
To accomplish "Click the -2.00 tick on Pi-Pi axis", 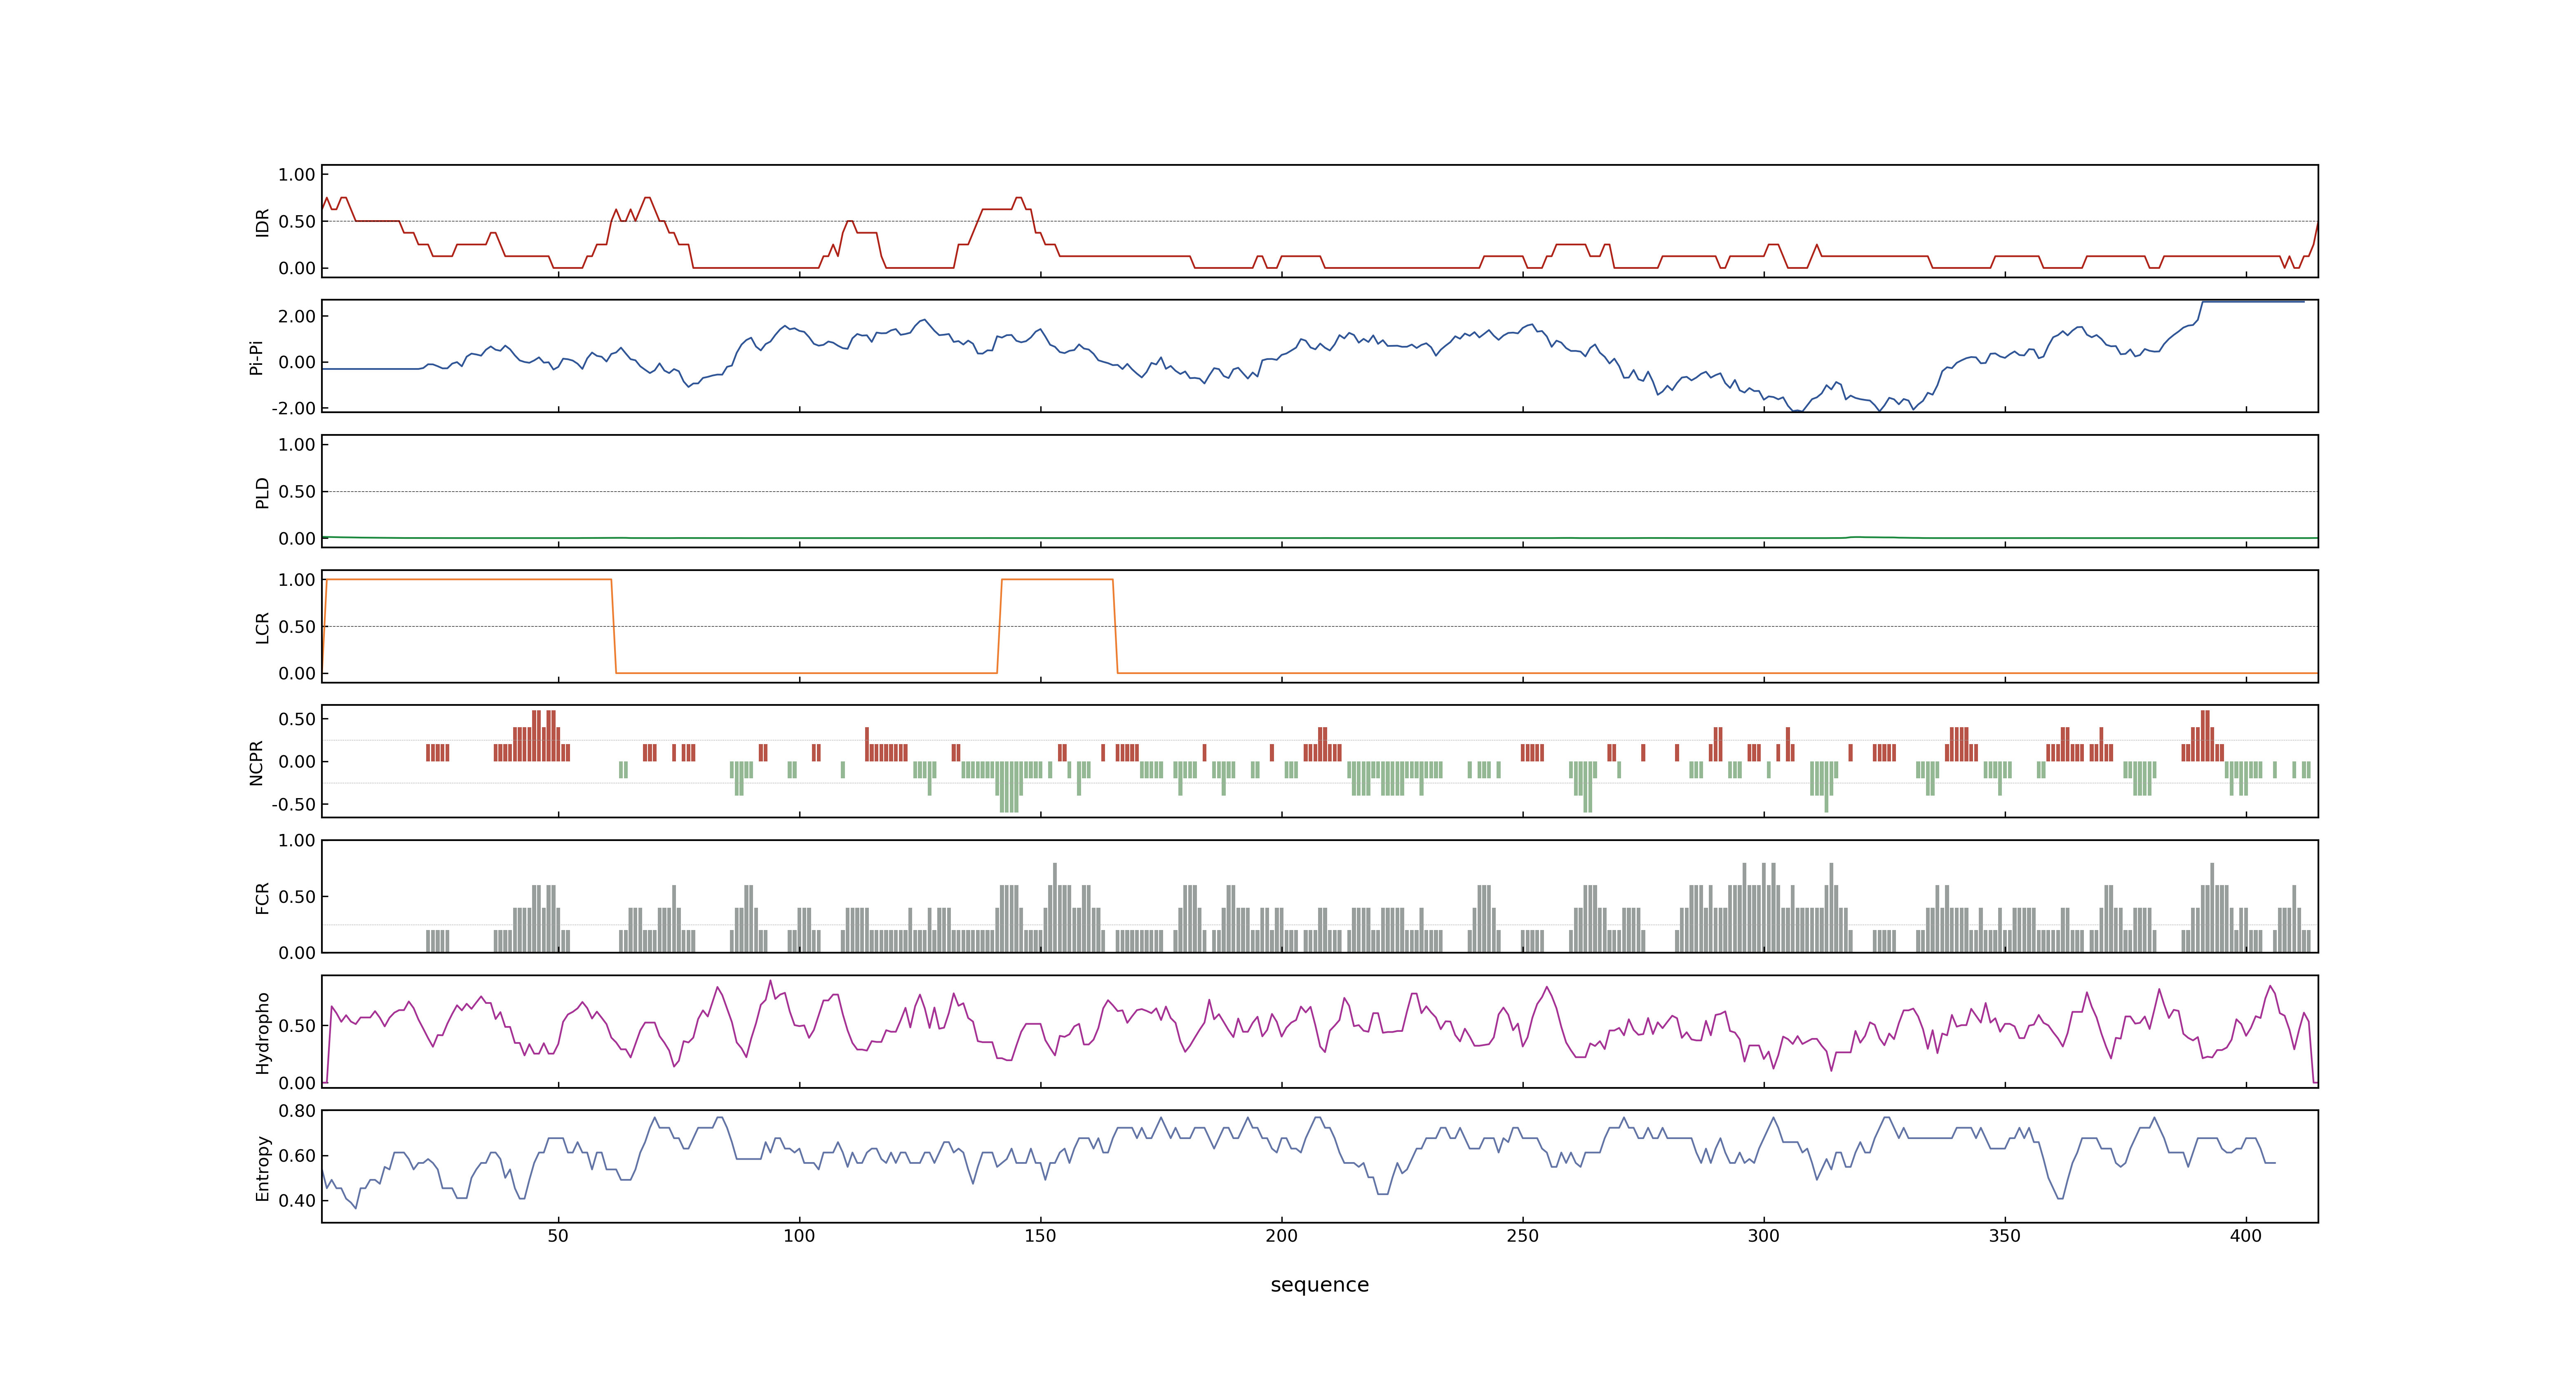I will pos(293,408).
